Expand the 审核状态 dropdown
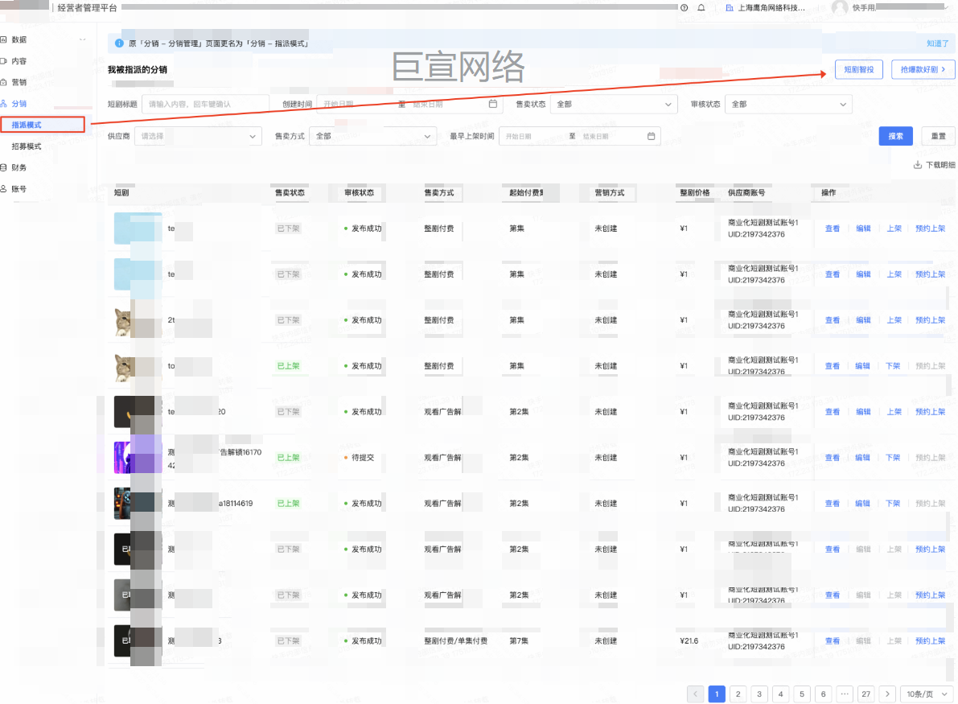The width and height of the screenshot is (958, 704). point(787,105)
